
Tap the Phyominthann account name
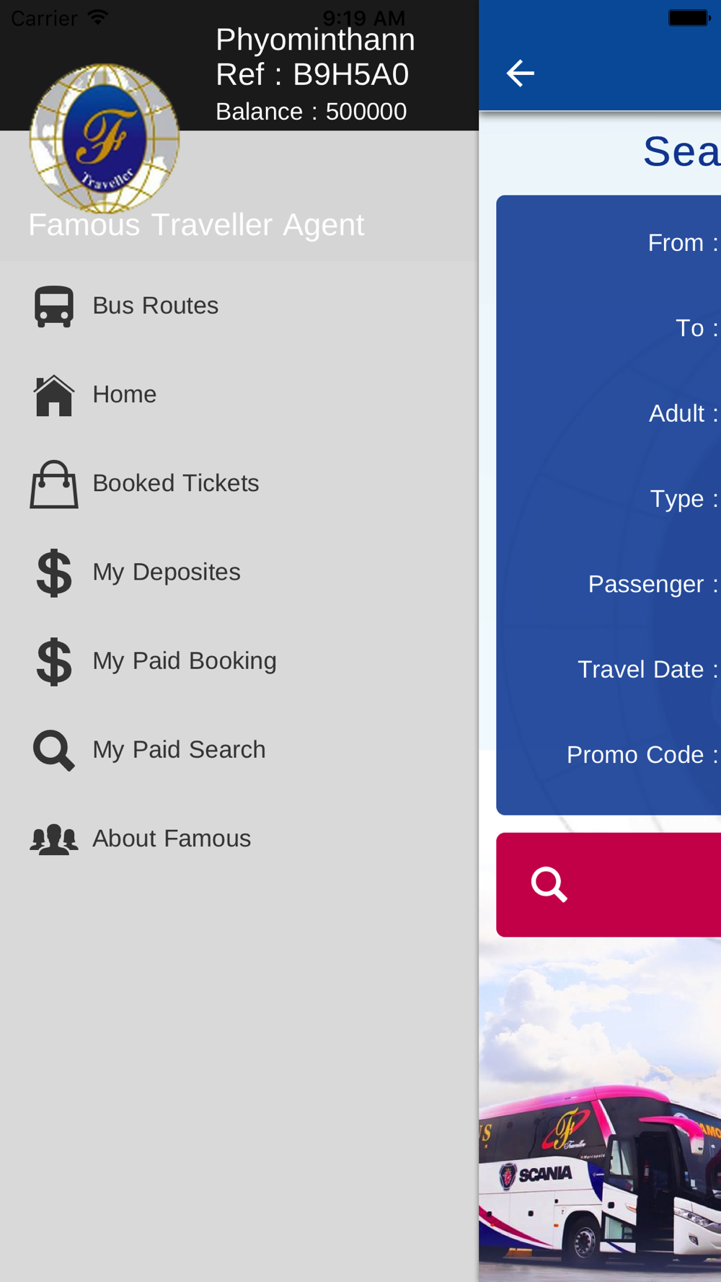point(315,40)
